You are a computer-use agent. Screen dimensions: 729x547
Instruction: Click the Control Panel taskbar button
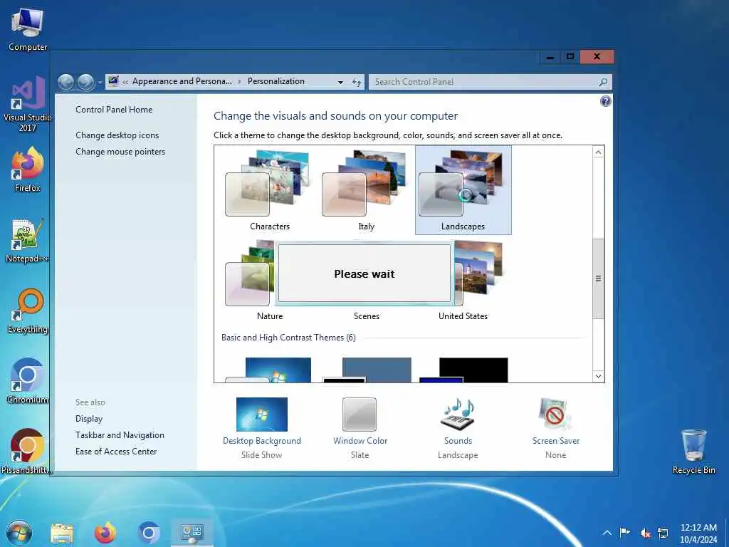pos(192,533)
